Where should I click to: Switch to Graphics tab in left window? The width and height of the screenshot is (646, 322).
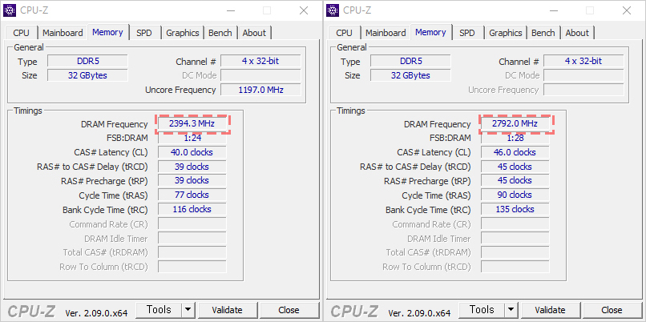pos(183,33)
